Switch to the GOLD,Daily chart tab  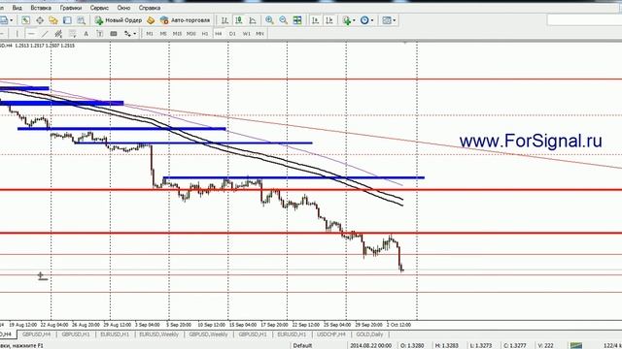[x=369, y=334]
